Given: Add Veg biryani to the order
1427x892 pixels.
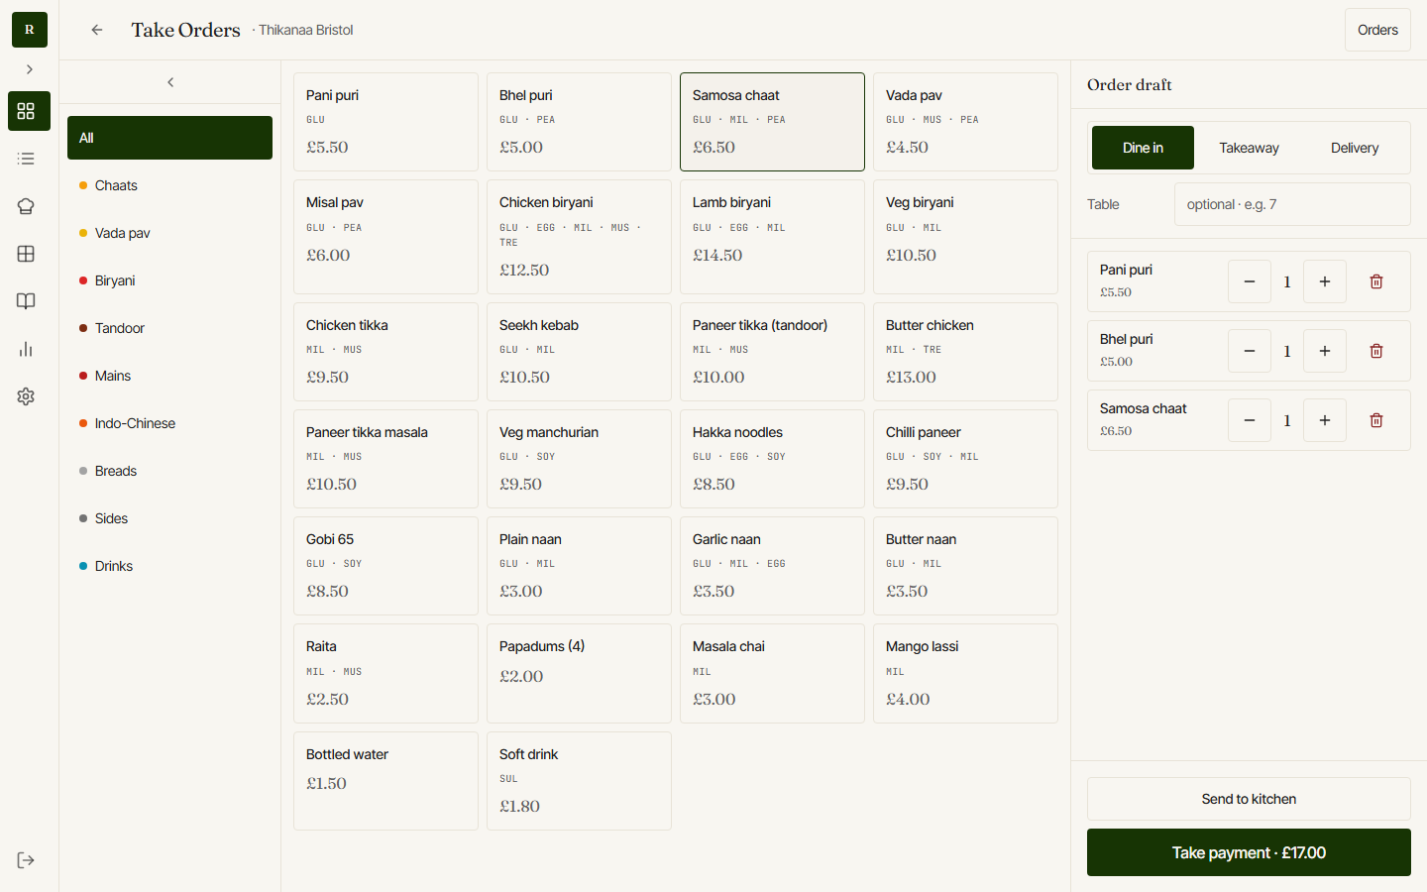Looking at the screenshot, I should pos(965,237).
